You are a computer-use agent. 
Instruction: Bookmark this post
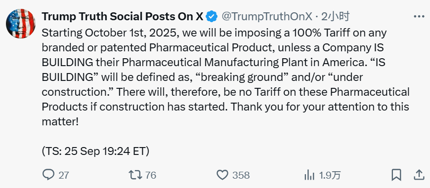pos(396,175)
